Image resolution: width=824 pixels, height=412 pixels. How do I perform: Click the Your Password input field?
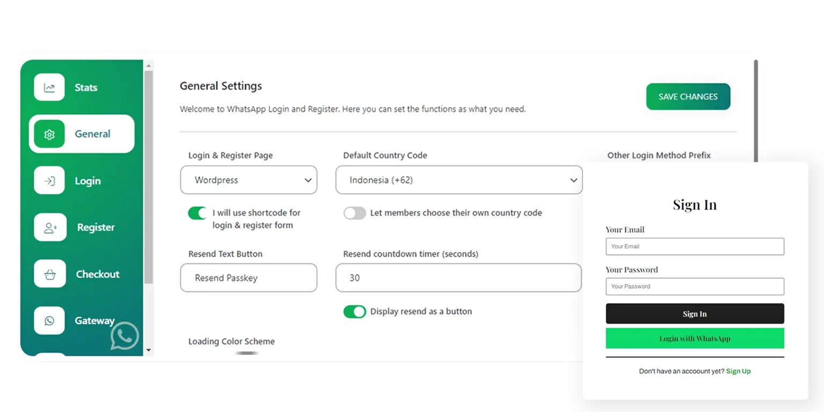coord(695,286)
